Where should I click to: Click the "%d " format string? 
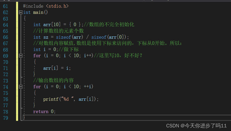[67, 99]
